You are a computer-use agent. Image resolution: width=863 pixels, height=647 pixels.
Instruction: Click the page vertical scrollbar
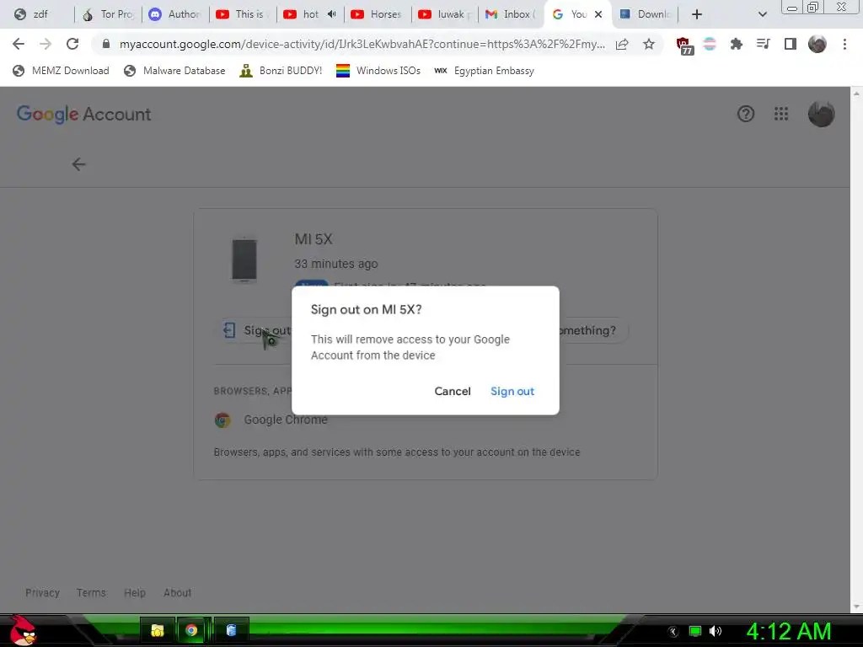(x=856, y=349)
